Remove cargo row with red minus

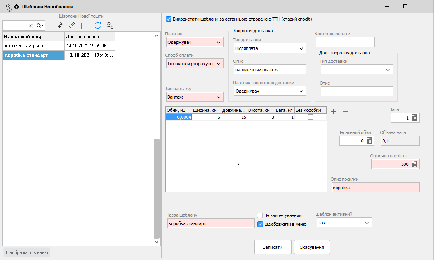345,111
